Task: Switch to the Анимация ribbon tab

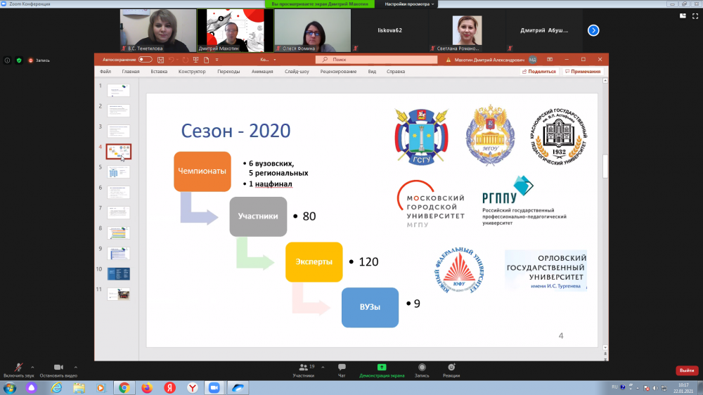Action: pos(262,72)
